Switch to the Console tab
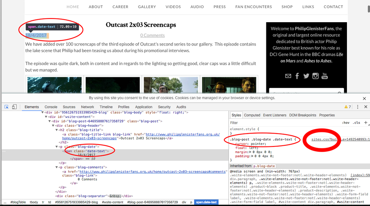Screen dimensions: 370x206 click(51, 107)
